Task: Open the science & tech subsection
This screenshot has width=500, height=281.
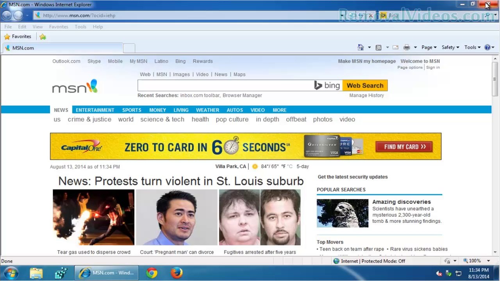Action: 162,119
